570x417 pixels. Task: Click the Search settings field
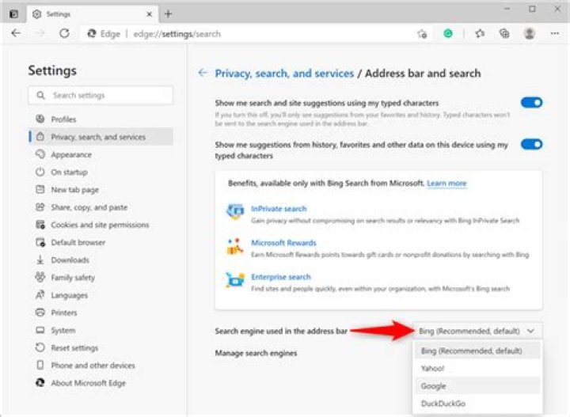(101, 95)
